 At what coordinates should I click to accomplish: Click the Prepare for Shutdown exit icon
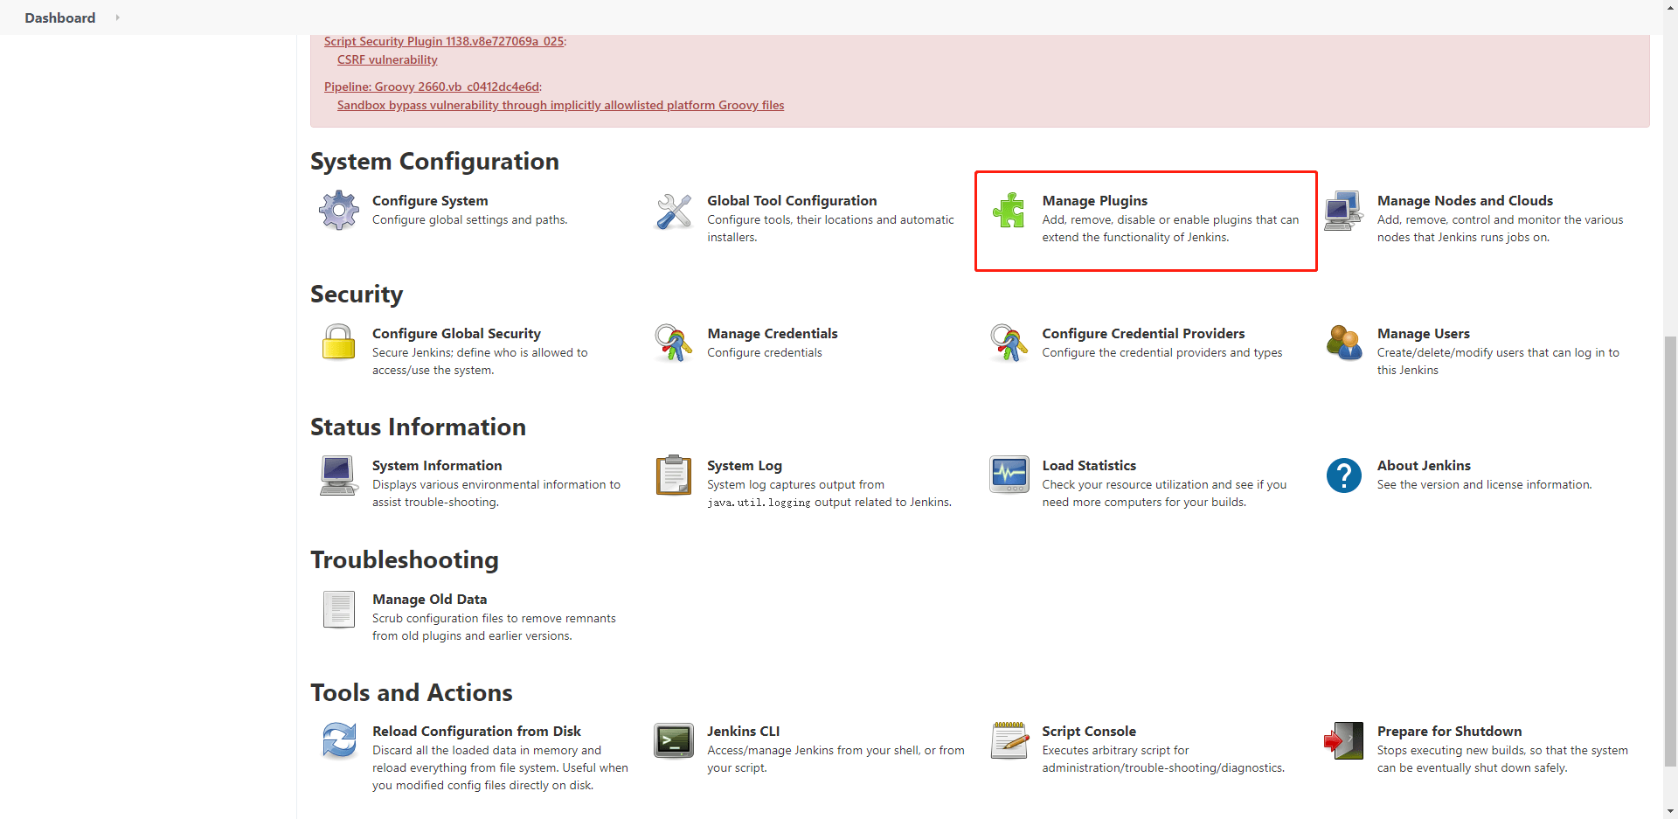click(1344, 740)
